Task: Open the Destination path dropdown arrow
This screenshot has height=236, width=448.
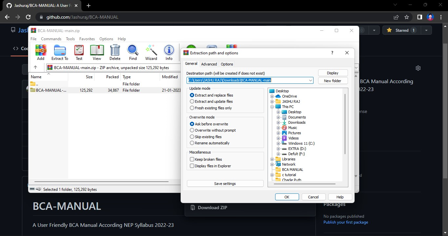Action: click(x=310, y=80)
